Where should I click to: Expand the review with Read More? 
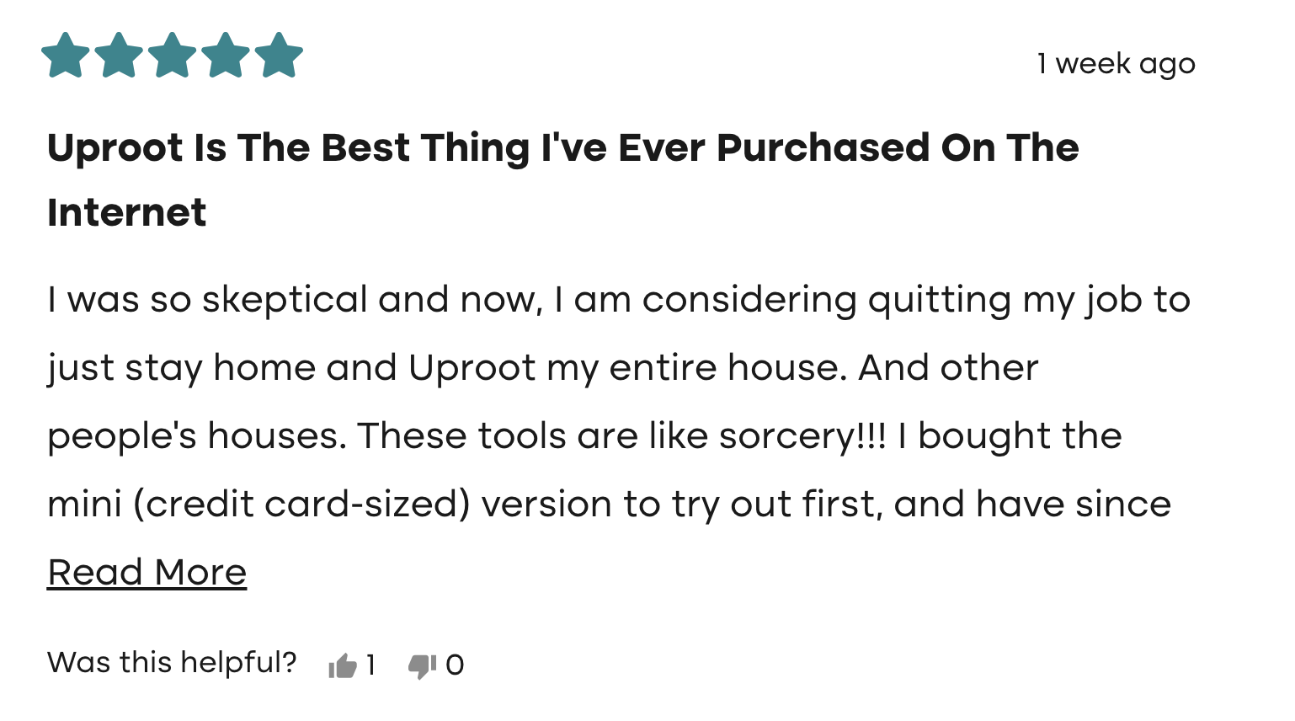tap(147, 573)
